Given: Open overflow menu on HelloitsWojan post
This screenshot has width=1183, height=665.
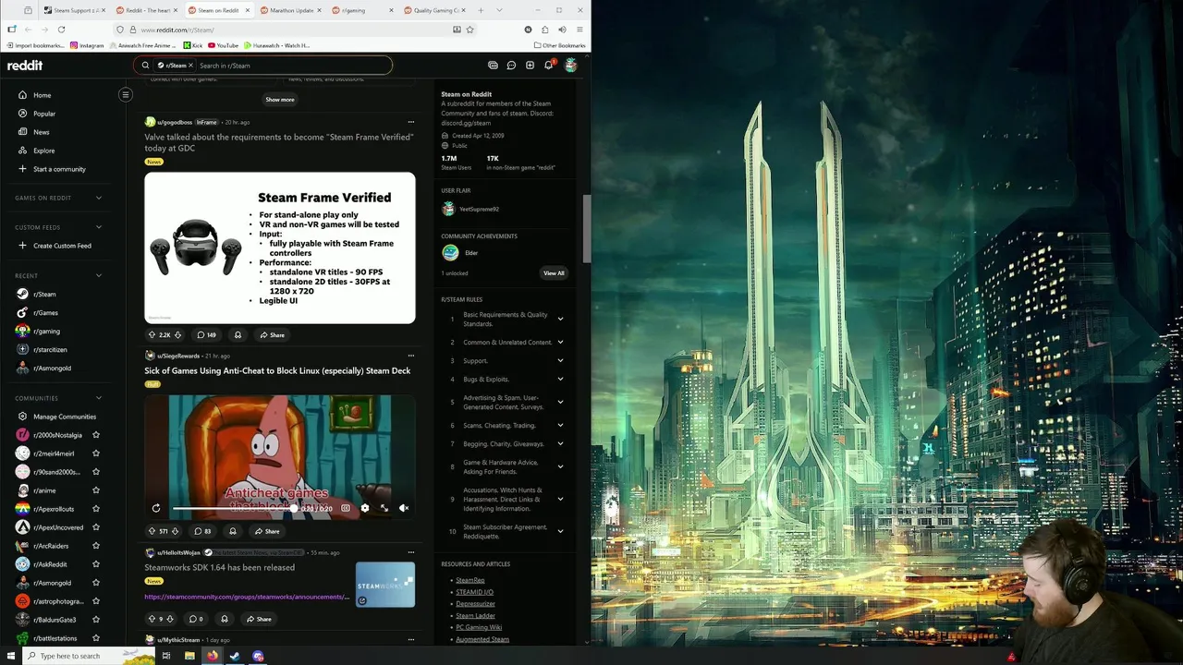Looking at the screenshot, I should 411,552.
